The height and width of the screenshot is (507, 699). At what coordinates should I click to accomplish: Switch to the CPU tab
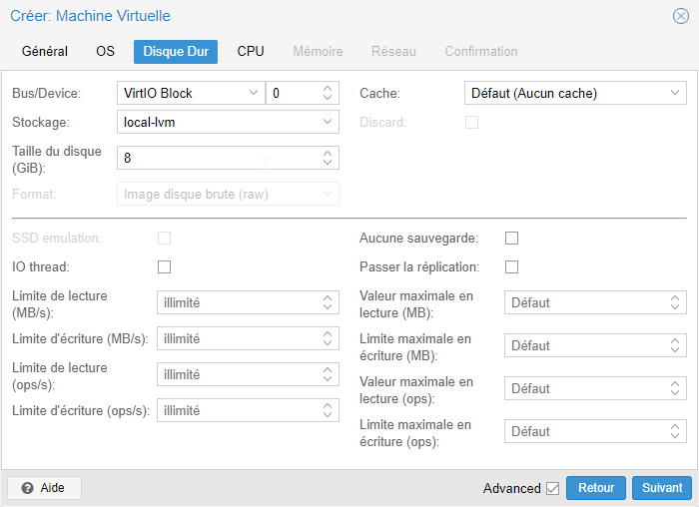pyautogui.click(x=251, y=52)
